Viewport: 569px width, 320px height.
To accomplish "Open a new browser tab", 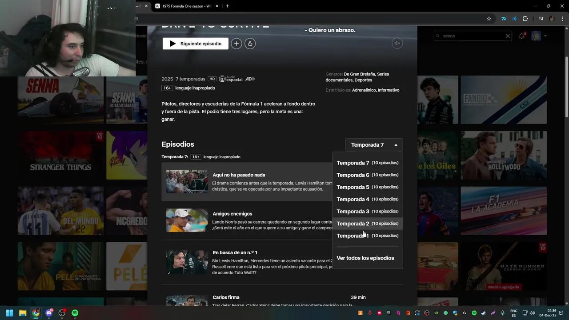I will (228, 6).
